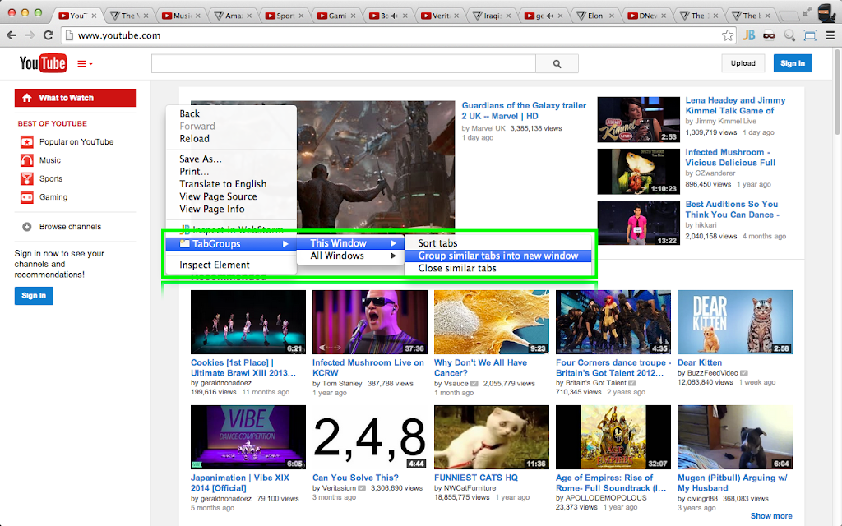Close the first YouTube tab
This screenshot has height=526, width=842.
(x=94, y=16)
